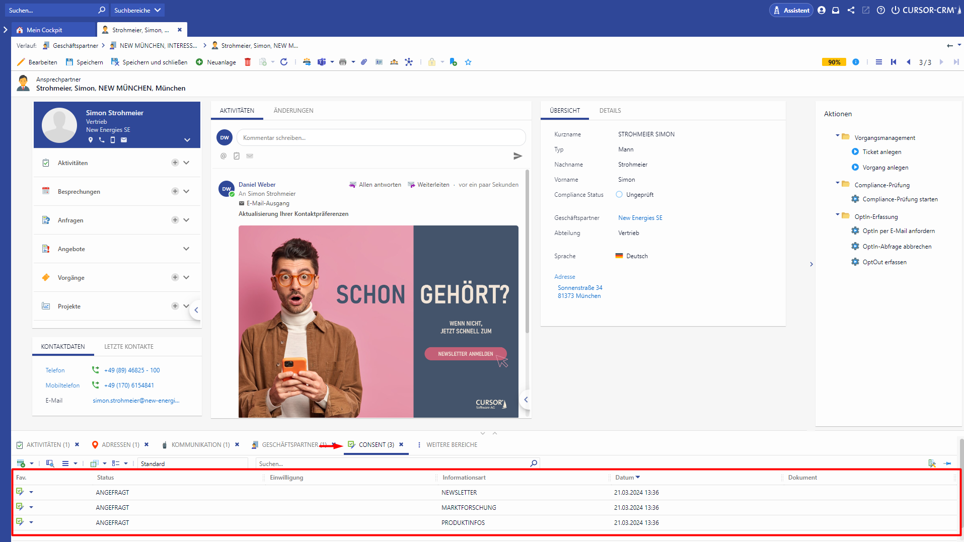
Task: Click the Microsoft Teams icon in toolbar
Action: 322,62
